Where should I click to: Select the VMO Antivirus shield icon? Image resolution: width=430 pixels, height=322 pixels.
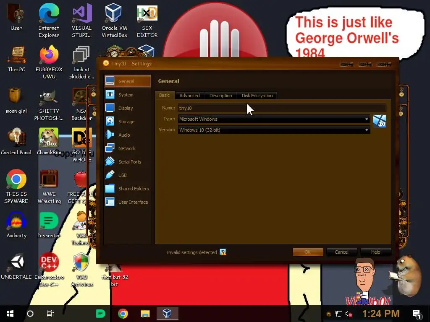(x=82, y=270)
